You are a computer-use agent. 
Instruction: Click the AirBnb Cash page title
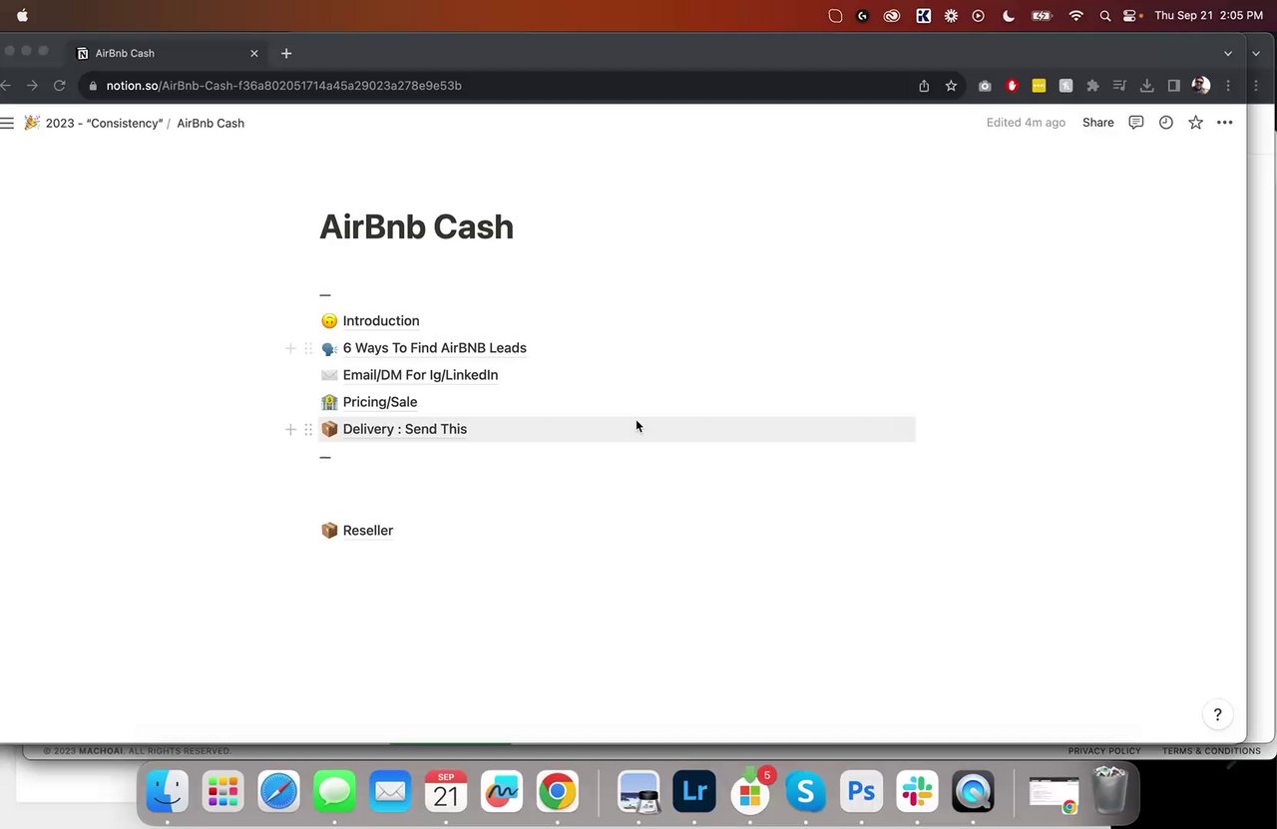point(416,226)
